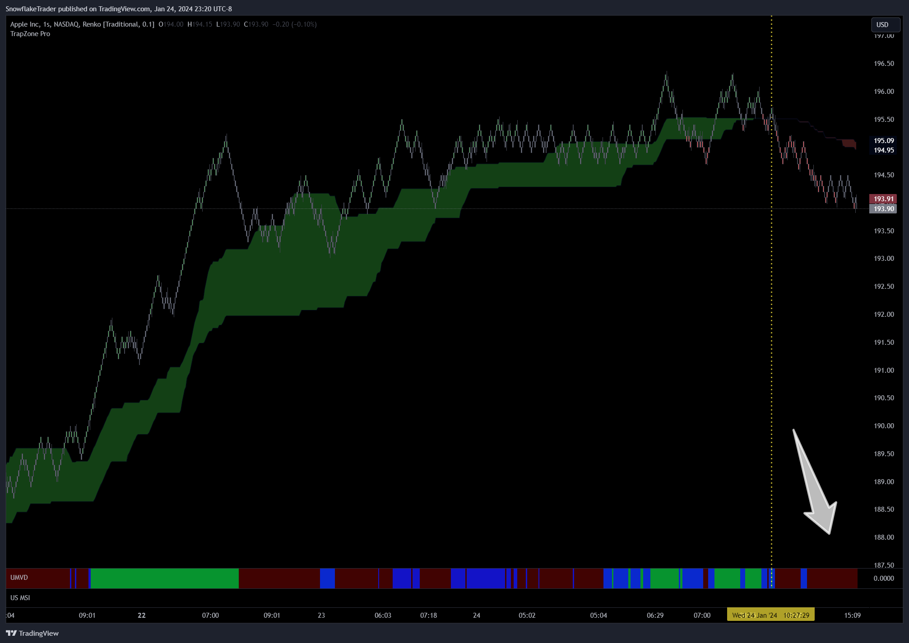
Task: Click the long green UMVD bar segment
Action: [165, 578]
